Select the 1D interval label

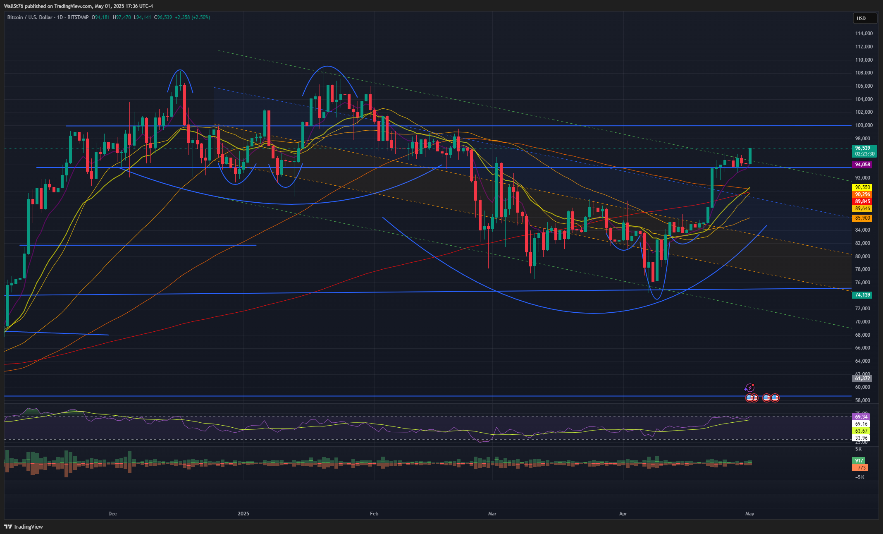[x=60, y=17]
